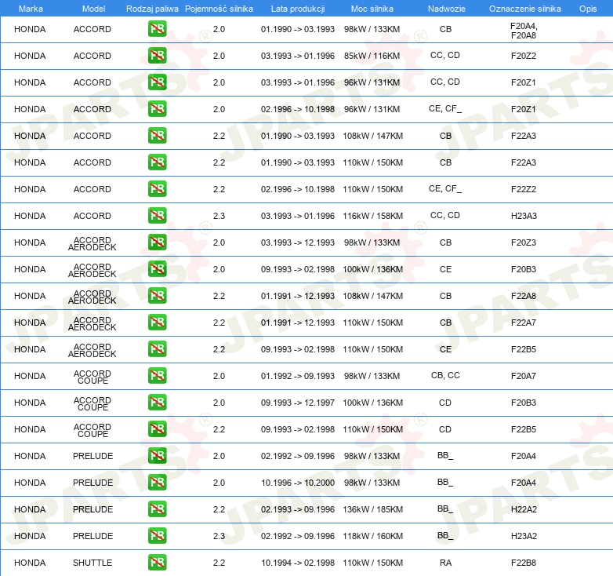Select engine code F22Z2
Image resolution: width=613 pixels, height=576 pixels.
524,189
